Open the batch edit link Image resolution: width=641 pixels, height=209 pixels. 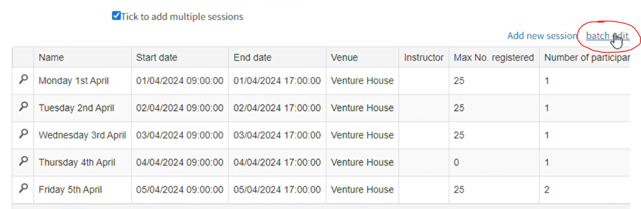click(x=607, y=36)
